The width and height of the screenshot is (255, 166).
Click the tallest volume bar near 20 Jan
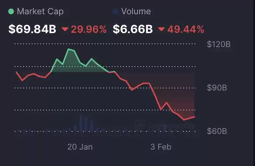[81, 123]
